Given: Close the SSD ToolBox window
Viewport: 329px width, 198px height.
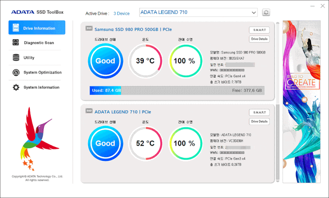Looking at the screenshot, I should 323,6.
